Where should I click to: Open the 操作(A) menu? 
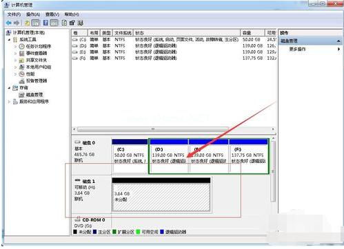tap(33, 14)
